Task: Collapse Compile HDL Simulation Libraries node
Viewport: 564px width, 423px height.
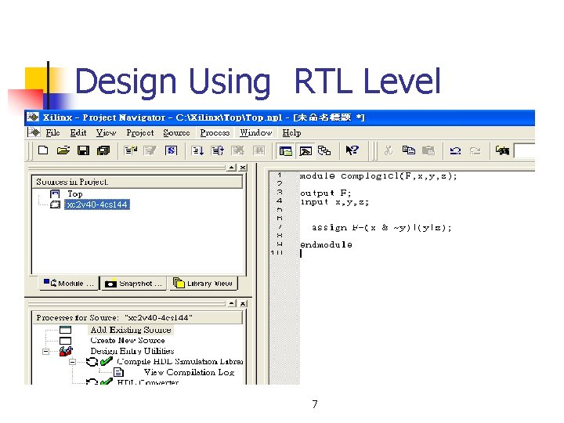Action: tap(72, 361)
